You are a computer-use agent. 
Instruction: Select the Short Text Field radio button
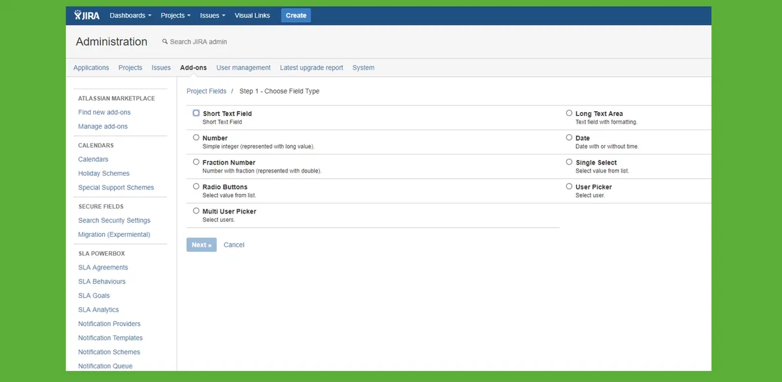tap(196, 113)
